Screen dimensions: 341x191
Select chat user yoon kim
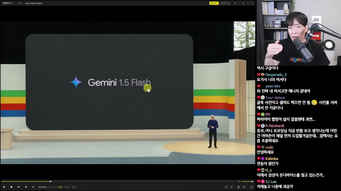pyautogui.click(x=273, y=86)
